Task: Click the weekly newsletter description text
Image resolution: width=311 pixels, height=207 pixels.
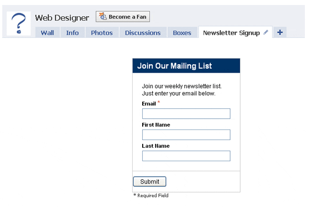Action: pos(182,90)
